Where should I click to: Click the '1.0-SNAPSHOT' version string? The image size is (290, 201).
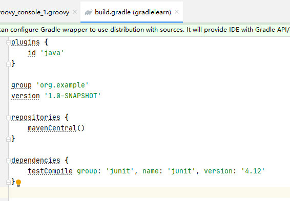[x=73, y=96]
